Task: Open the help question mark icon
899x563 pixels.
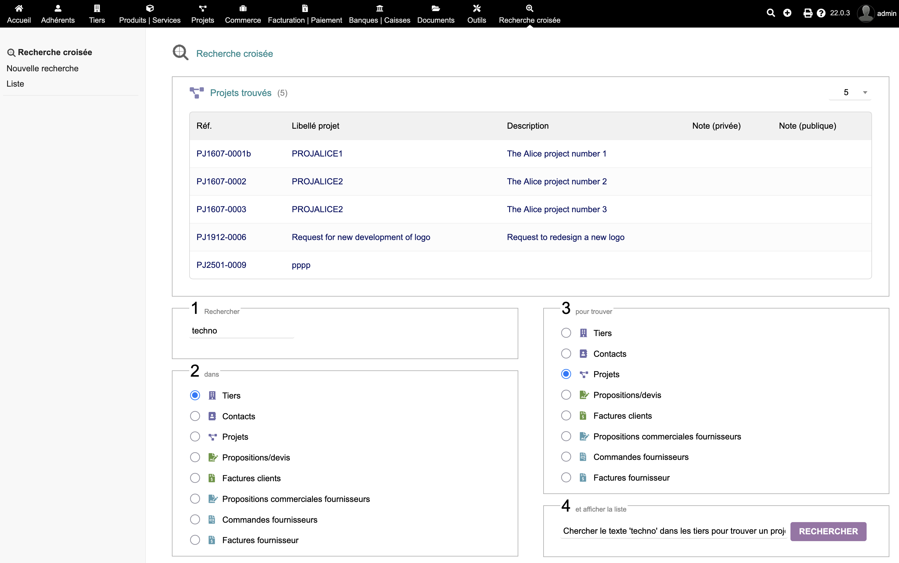Action: point(821,13)
